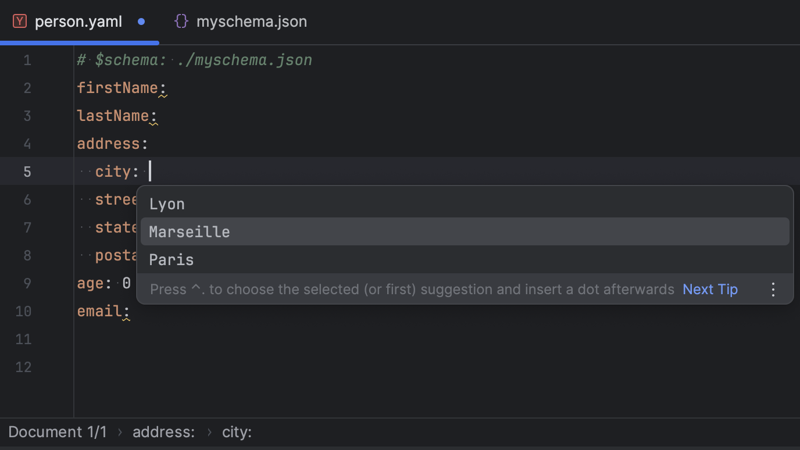
Task: Open the three-dot menu in the suggestion popup
Action: pyautogui.click(x=773, y=289)
